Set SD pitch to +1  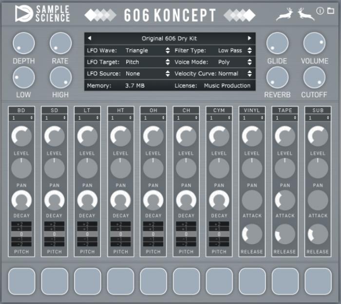coord(55,229)
